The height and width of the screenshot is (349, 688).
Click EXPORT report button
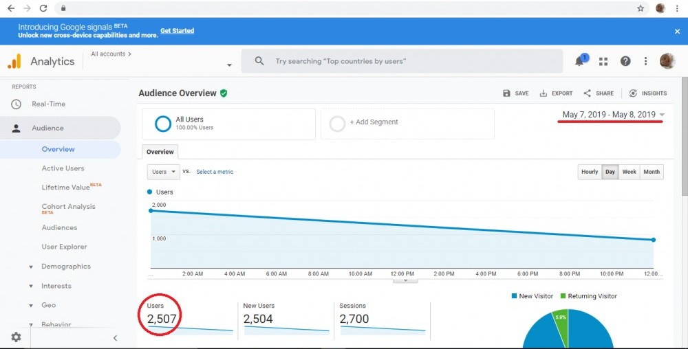[x=556, y=93]
